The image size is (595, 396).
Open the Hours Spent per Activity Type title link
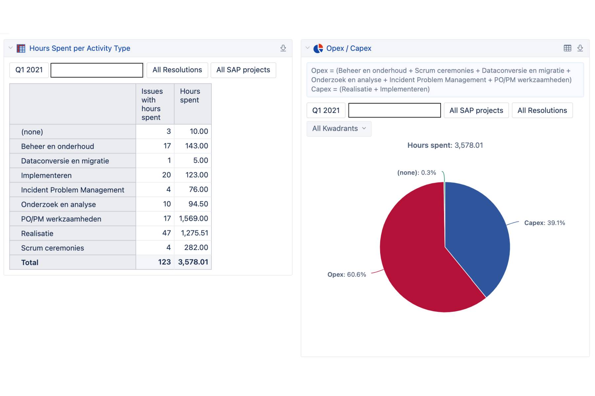[x=80, y=49]
